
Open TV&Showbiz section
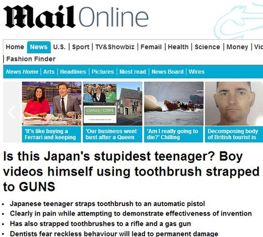[x=115, y=47]
